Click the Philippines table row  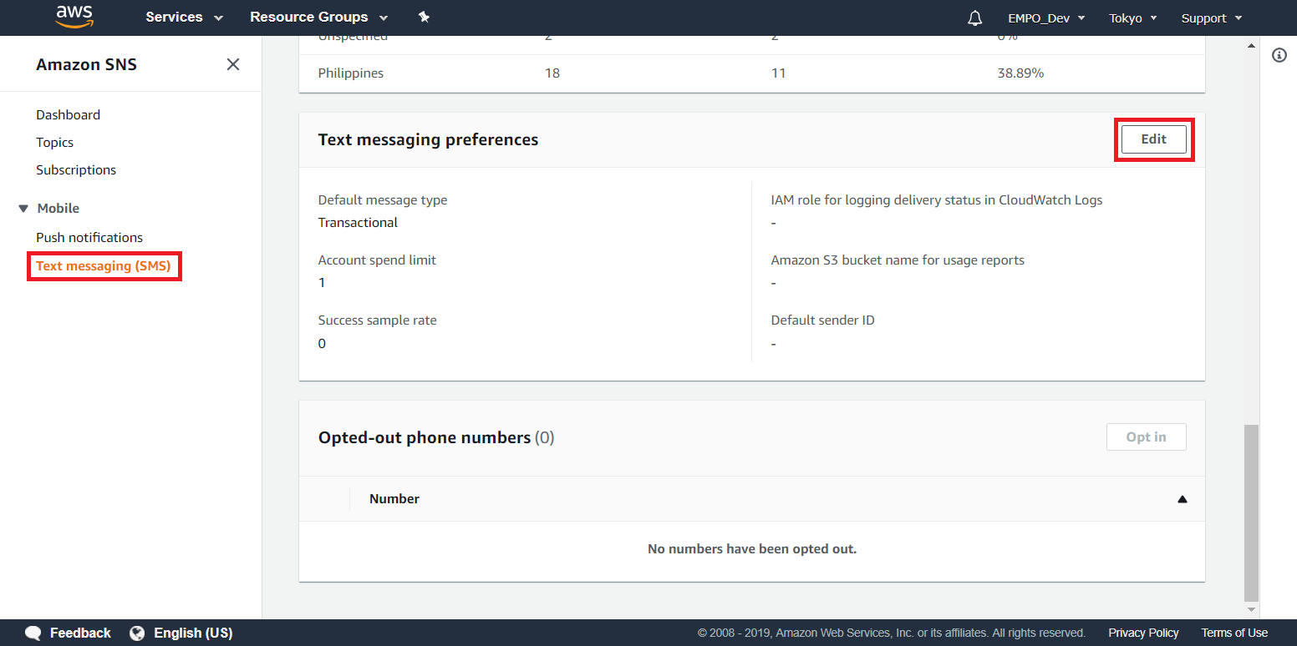(752, 73)
